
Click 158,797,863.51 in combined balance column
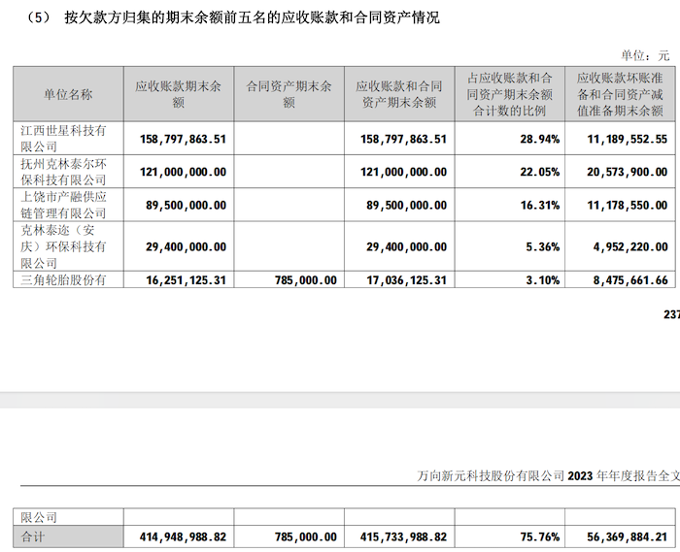(x=403, y=139)
